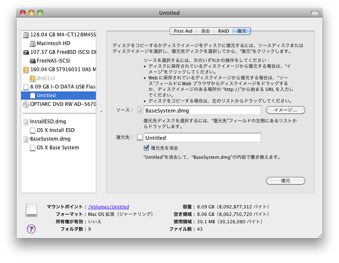Image resolution: width=339 pixels, height=263 pixels.
Task: Click the OS X Base System volume icon
Action: pyautogui.click(x=33, y=148)
